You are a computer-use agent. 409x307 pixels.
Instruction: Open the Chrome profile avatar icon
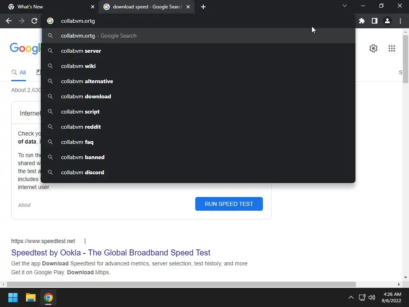coord(387,21)
